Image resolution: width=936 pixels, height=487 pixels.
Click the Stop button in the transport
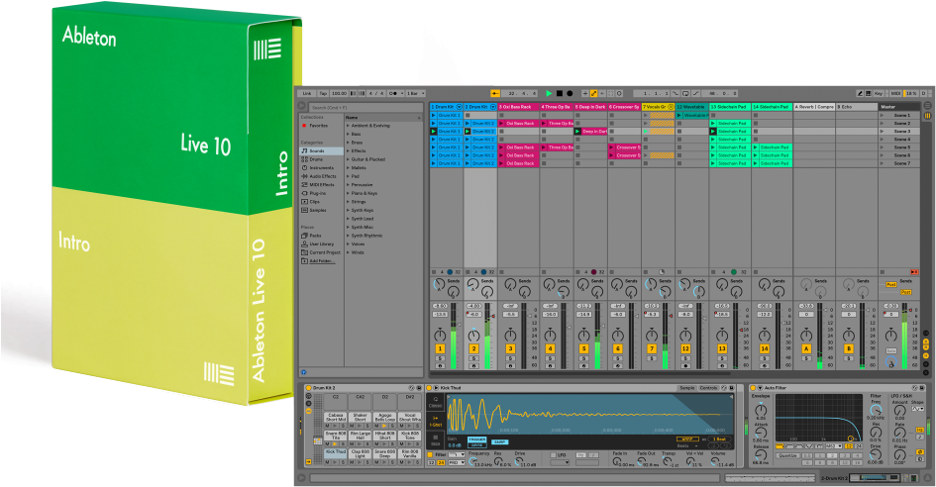[x=560, y=93]
